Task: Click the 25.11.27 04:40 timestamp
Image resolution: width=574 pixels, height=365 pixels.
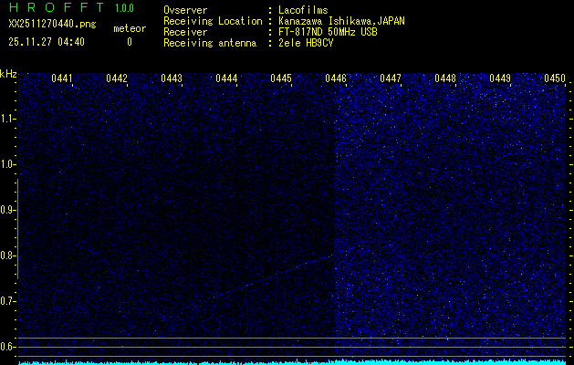Action: (x=46, y=42)
